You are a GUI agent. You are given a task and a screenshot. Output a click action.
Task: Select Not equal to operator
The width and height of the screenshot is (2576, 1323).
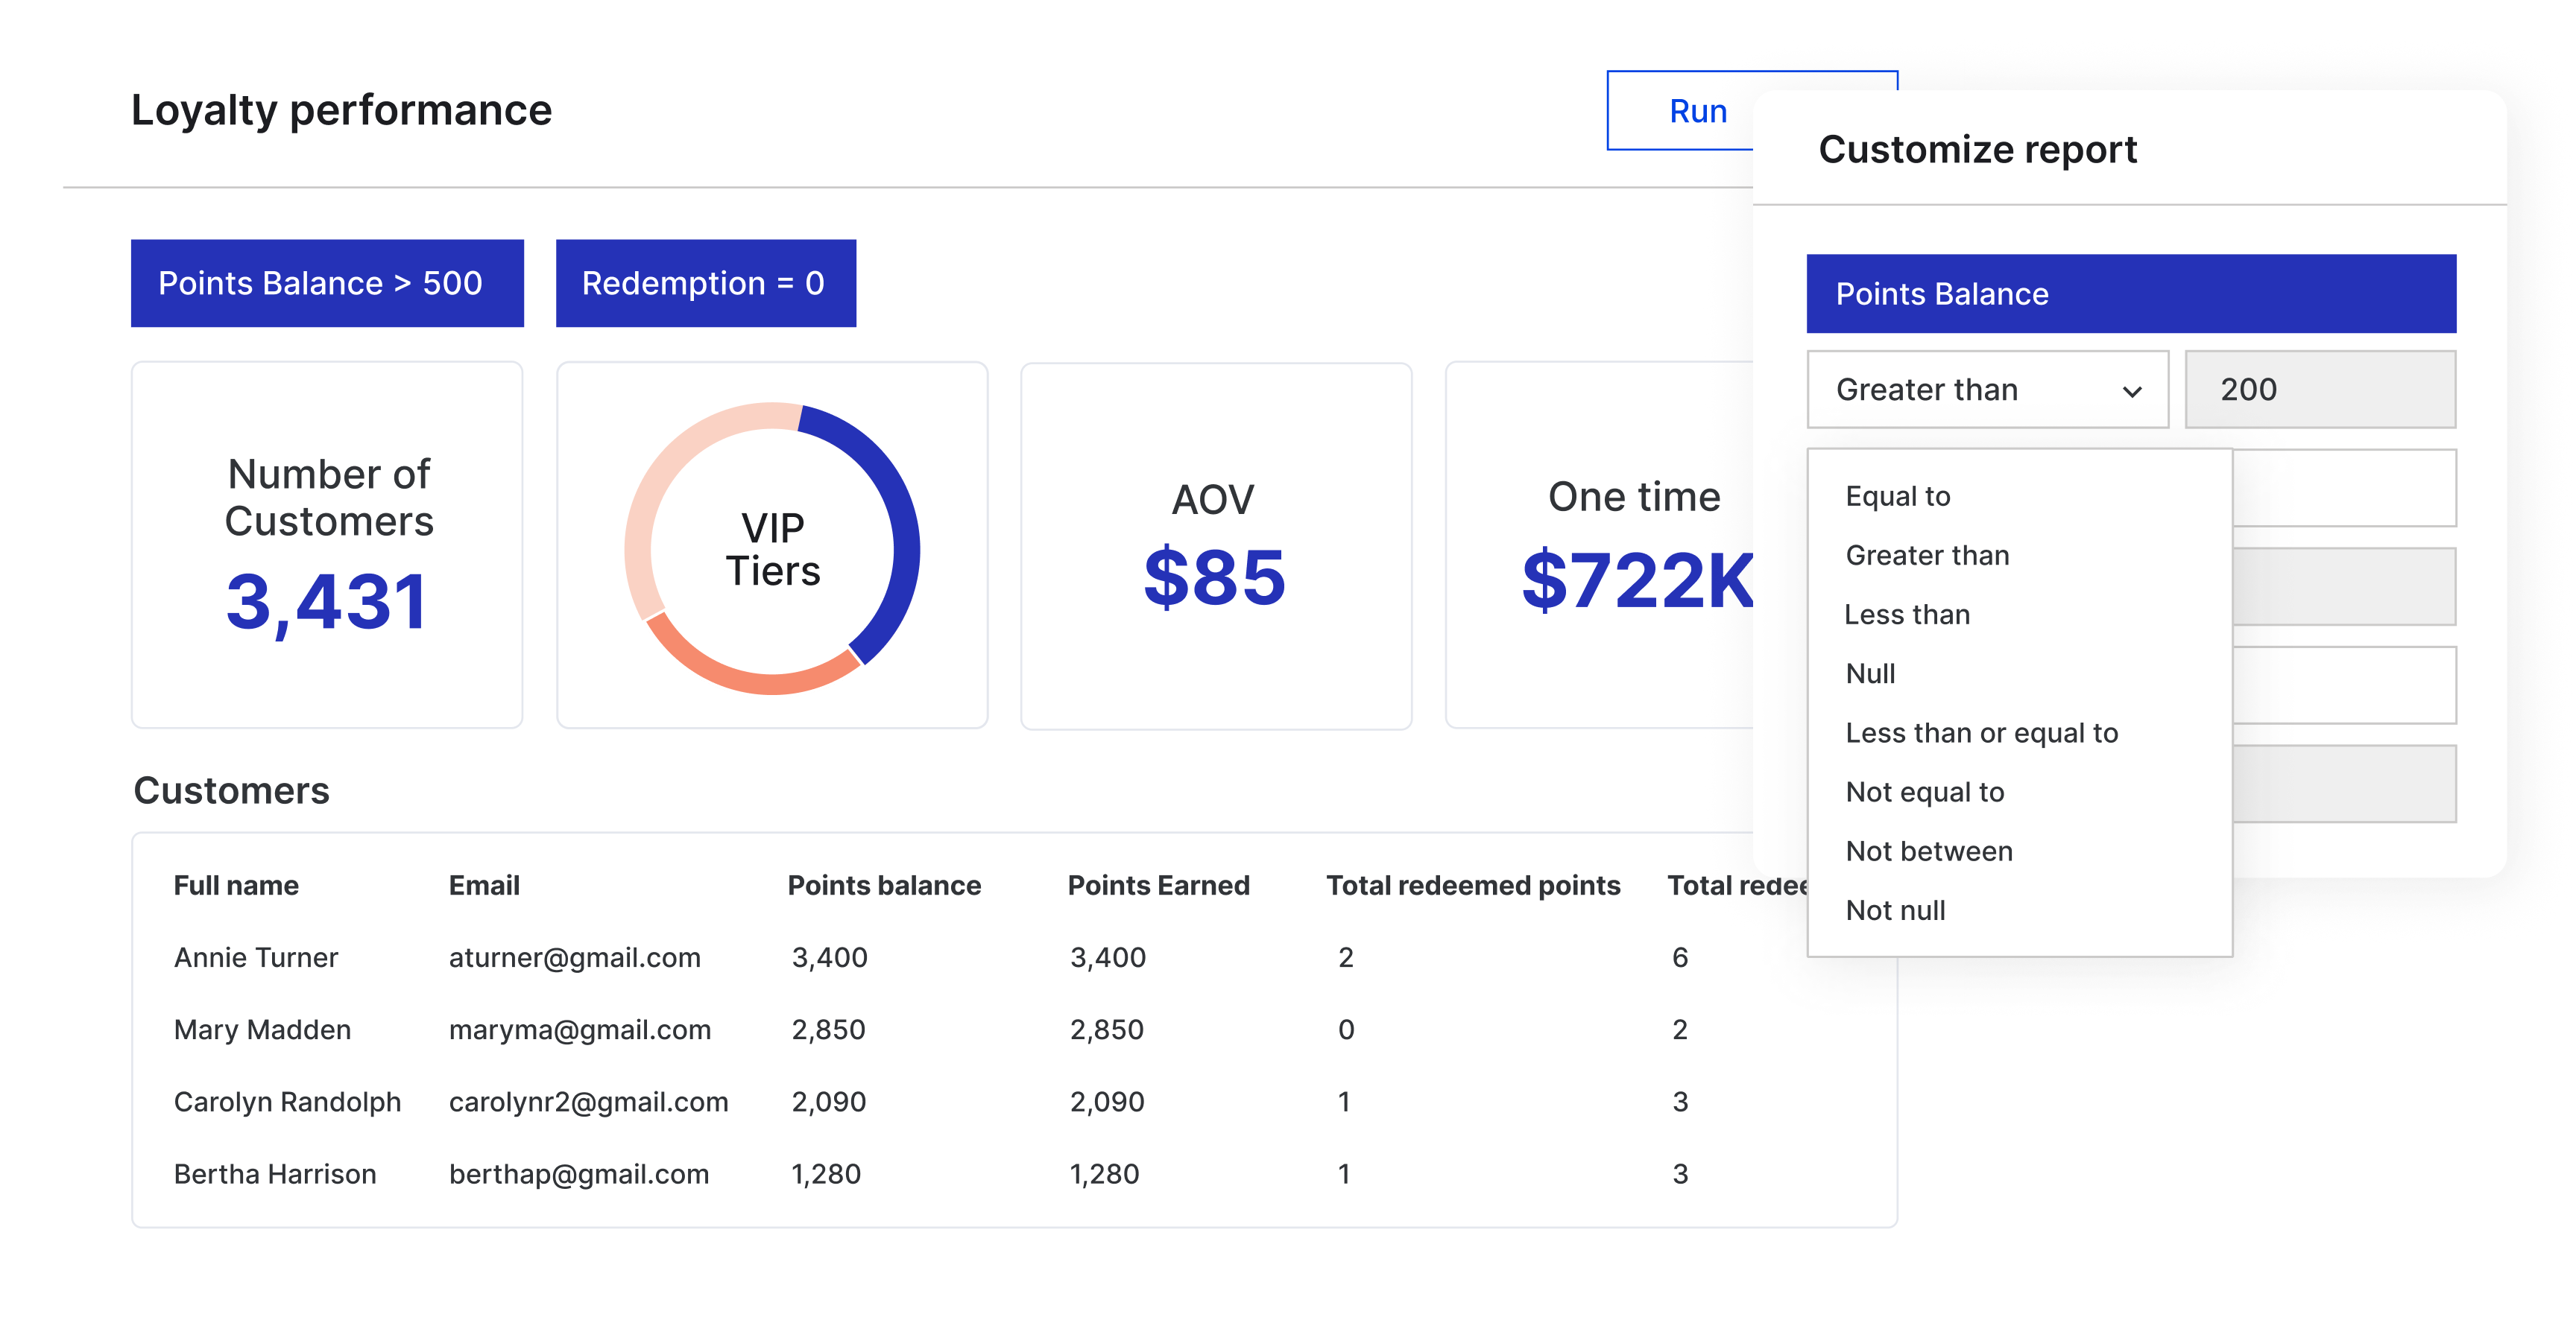tap(1925, 791)
